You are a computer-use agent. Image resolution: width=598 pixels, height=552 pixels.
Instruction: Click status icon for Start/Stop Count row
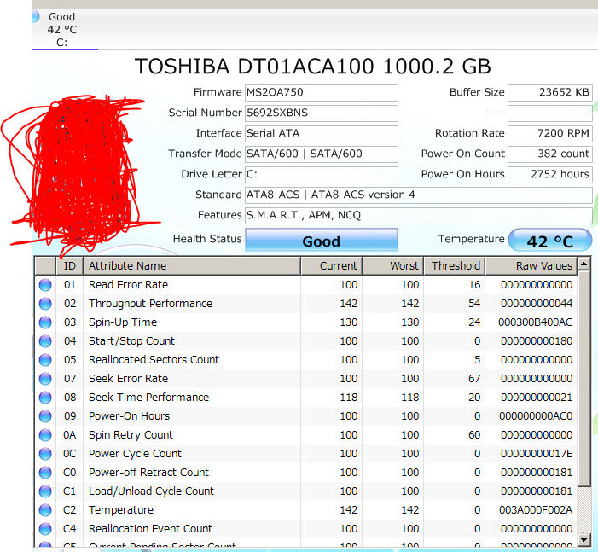(x=45, y=340)
